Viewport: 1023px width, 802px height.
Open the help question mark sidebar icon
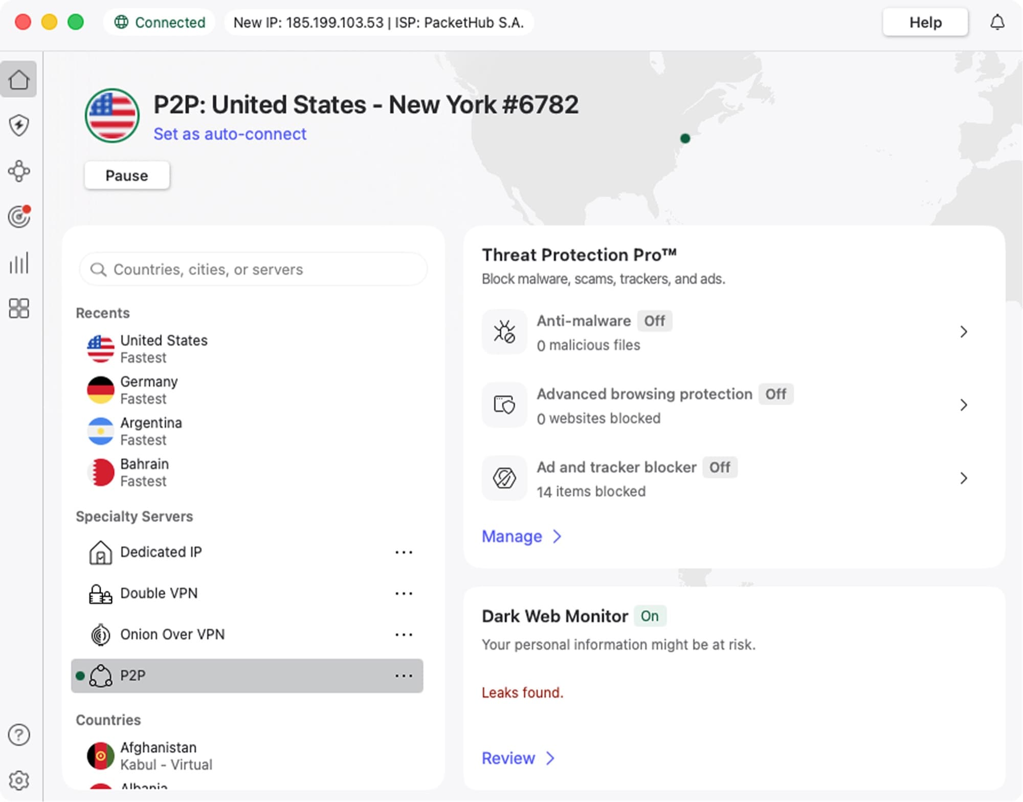(x=19, y=735)
